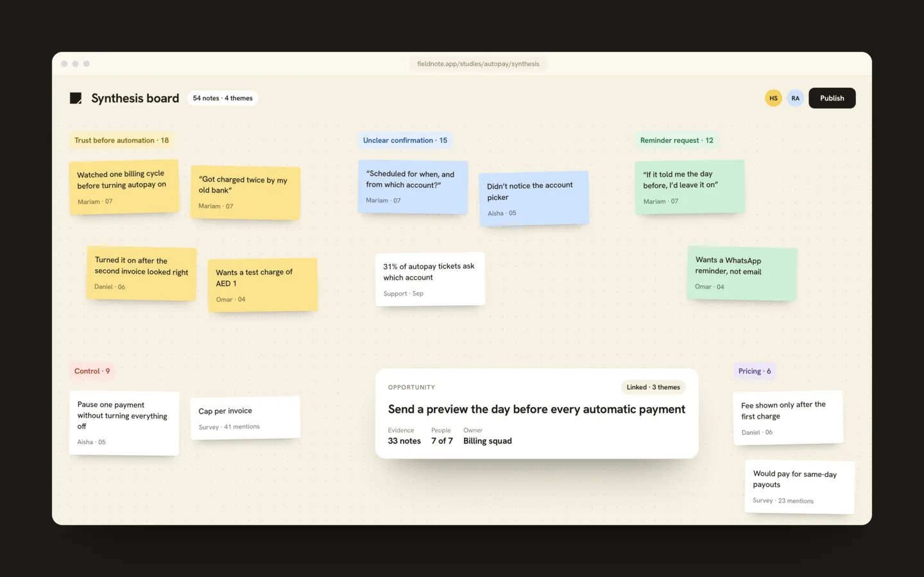
Task: Click the opportunity title 'Send a preview the day before'
Action: pos(536,409)
